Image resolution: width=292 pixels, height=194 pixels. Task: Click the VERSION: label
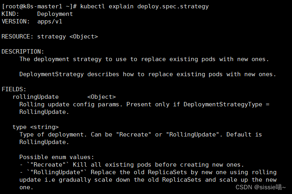[x=15, y=21]
